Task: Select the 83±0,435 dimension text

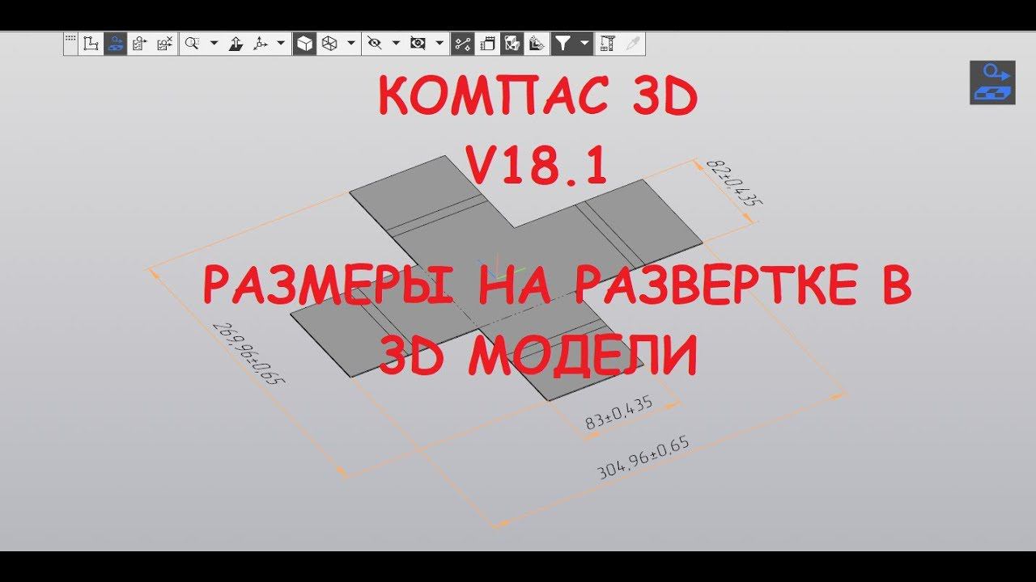Action: pos(618,415)
